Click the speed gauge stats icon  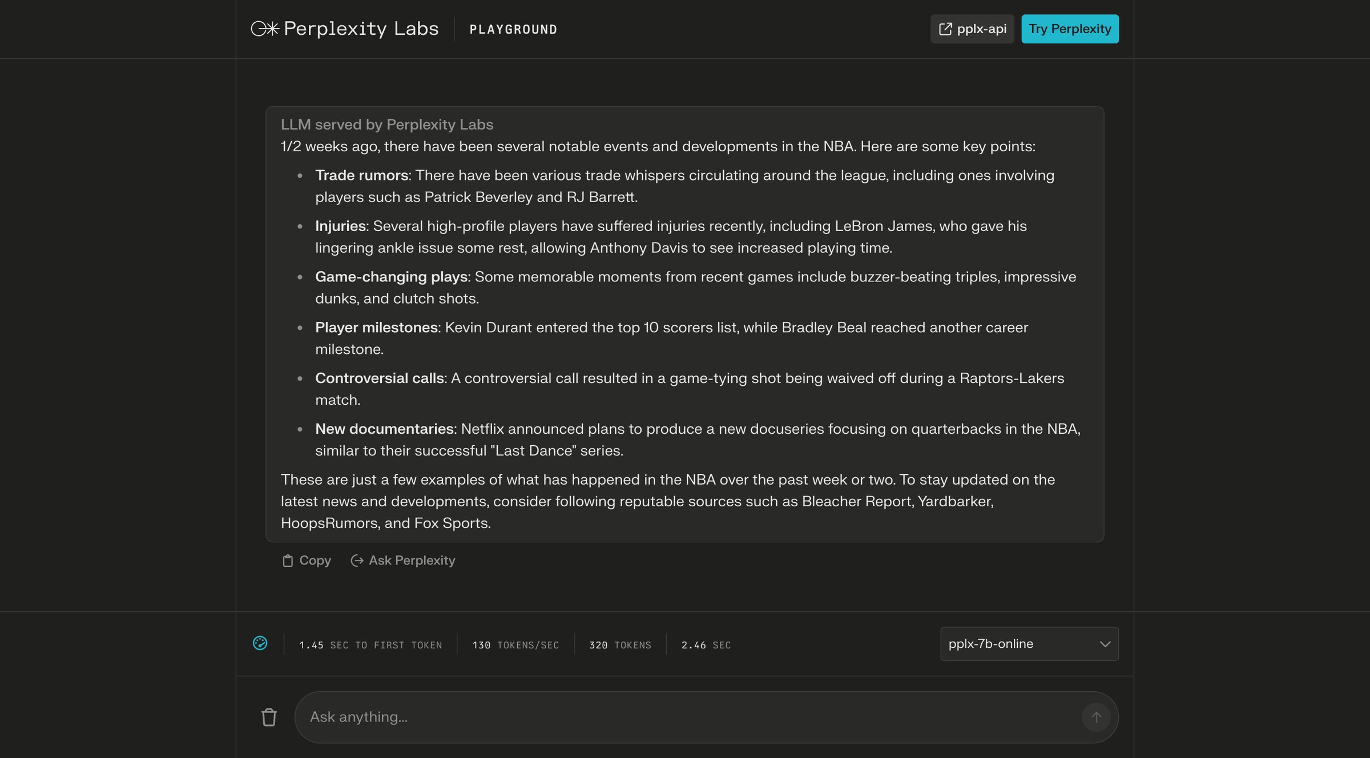pos(260,643)
